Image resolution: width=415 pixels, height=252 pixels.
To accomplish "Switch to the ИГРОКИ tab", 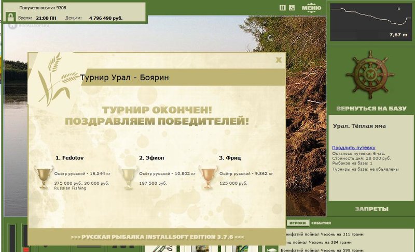I will (x=297, y=223).
